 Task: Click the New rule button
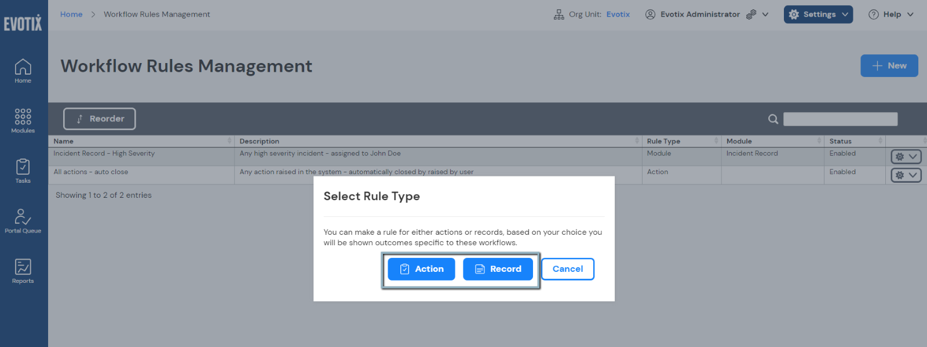pyautogui.click(x=889, y=66)
